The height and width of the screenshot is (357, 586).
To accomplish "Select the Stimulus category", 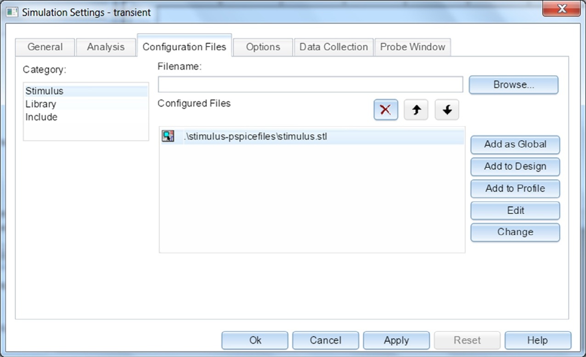I will [45, 91].
